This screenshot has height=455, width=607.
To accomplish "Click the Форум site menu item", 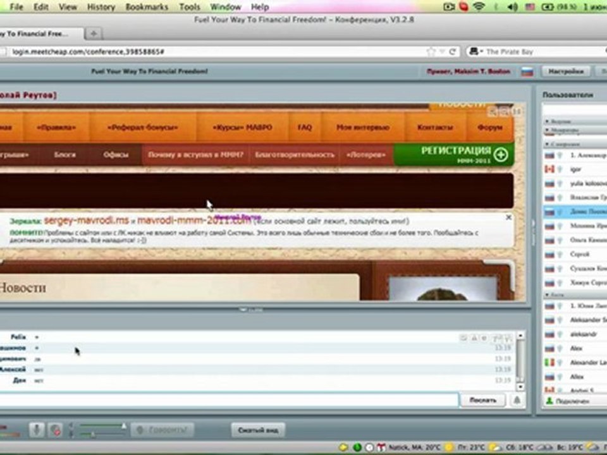I will pyautogui.click(x=490, y=127).
